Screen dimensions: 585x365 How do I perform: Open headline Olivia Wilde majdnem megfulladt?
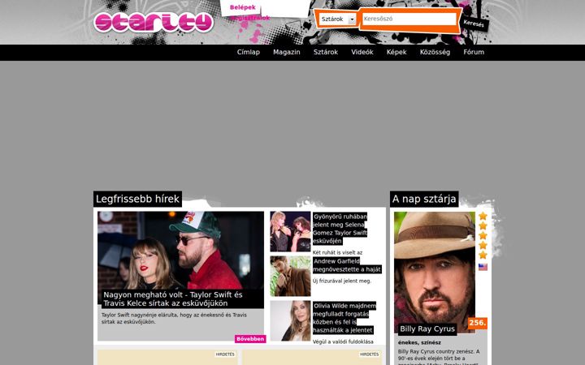tap(344, 318)
